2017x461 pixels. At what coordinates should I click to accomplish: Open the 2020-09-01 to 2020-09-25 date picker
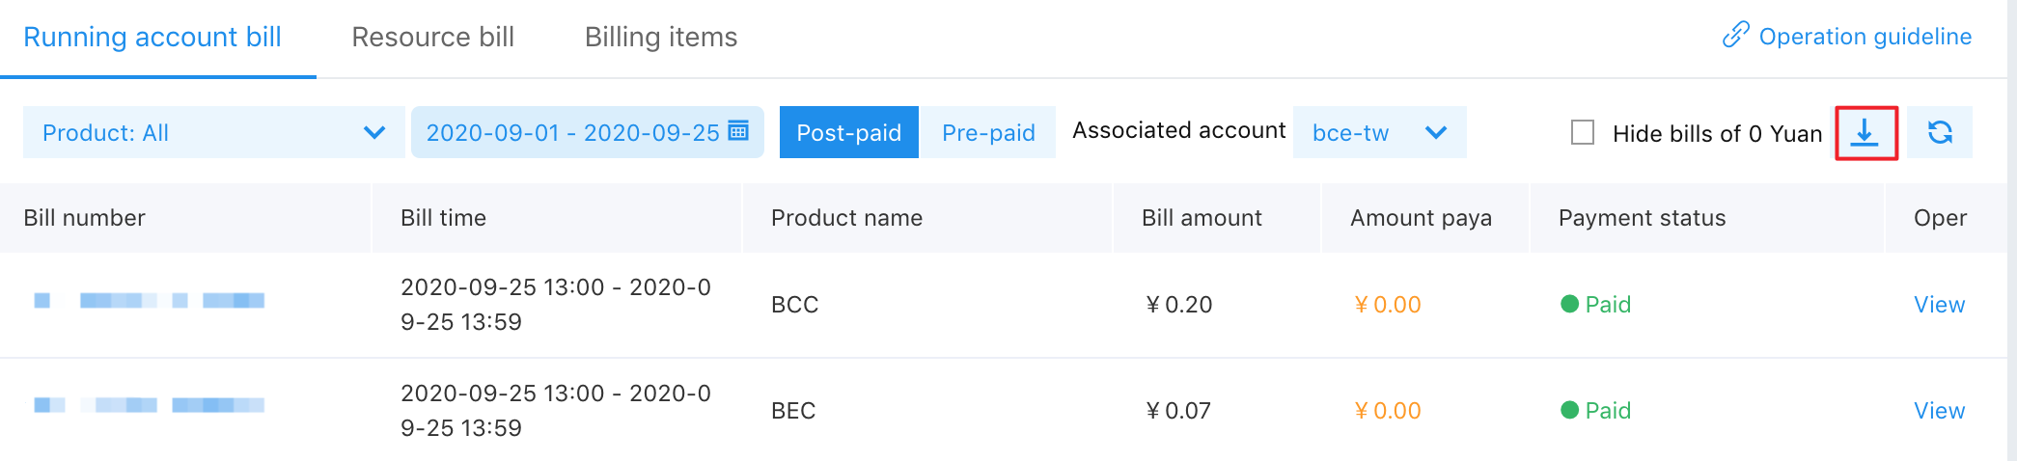pyautogui.click(x=573, y=132)
